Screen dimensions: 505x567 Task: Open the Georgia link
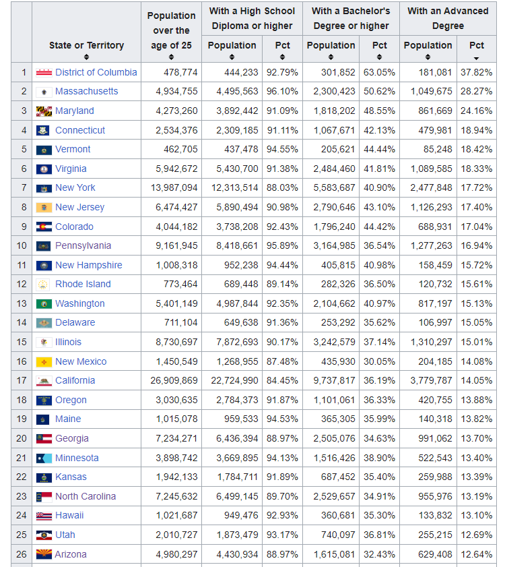pos(72,439)
